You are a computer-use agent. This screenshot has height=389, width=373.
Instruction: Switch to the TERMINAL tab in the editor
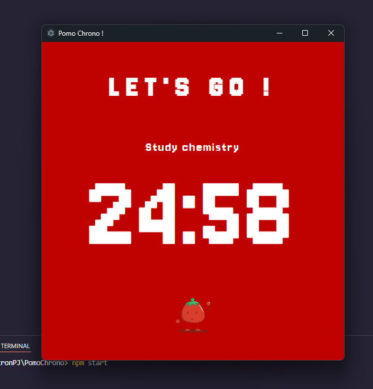tap(15, 346)
